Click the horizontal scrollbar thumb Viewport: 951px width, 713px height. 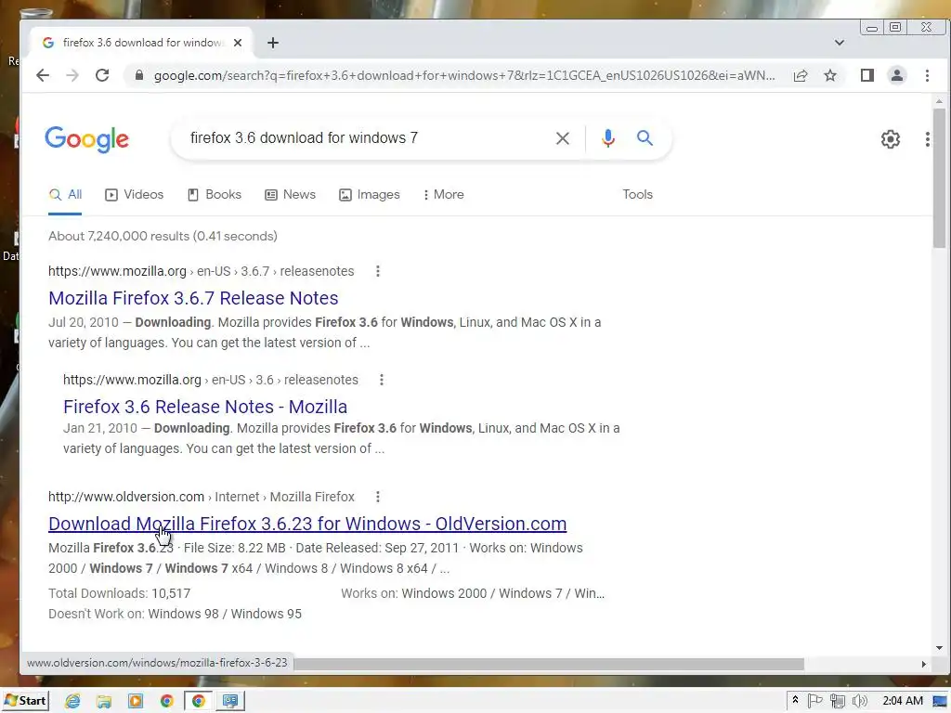pos(548,664)
